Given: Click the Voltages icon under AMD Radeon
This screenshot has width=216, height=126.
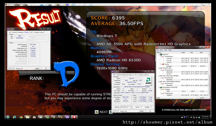Looking at the screenshot, I should (163, 89).
